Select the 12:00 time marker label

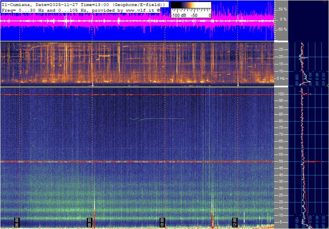tap(235, 222)
